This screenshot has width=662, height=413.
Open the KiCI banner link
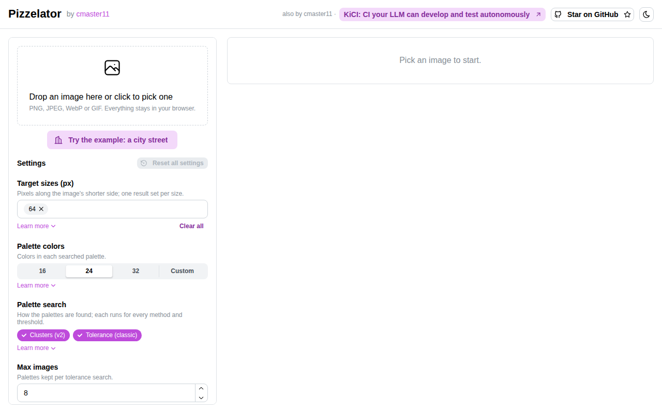[x=442, y=14]
